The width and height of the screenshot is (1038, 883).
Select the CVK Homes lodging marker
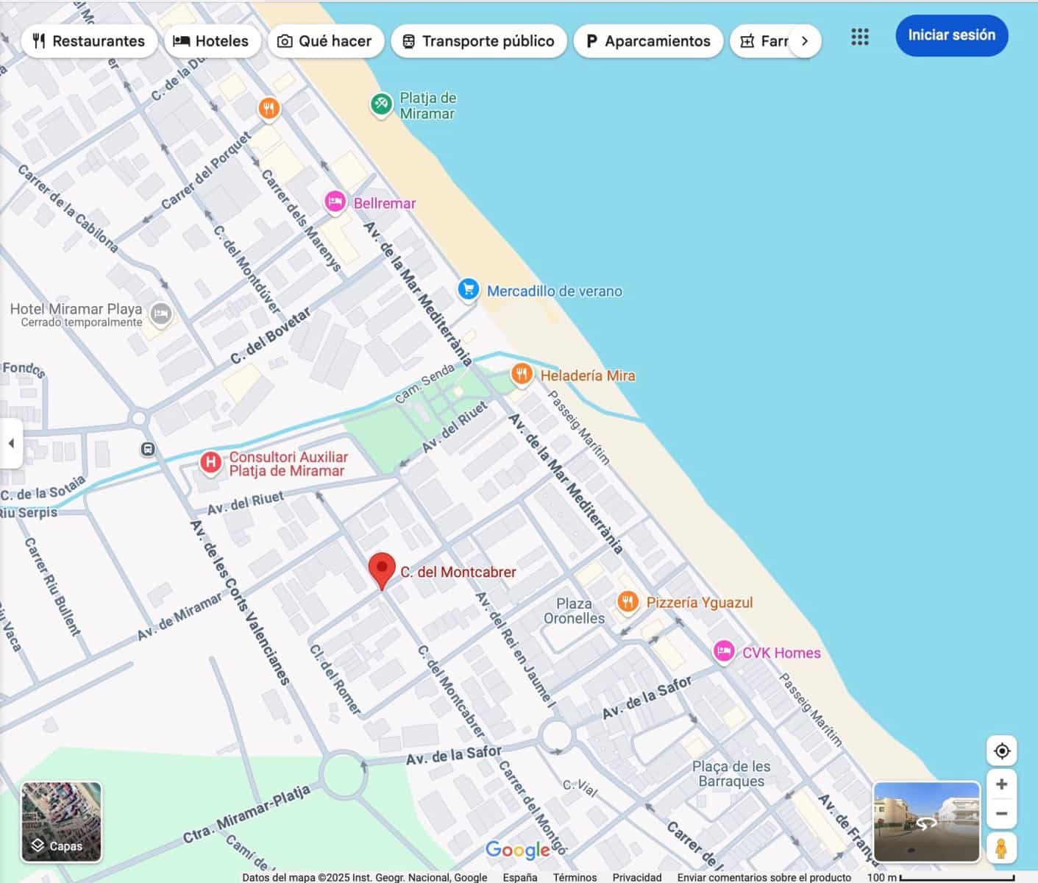point(724,652)
